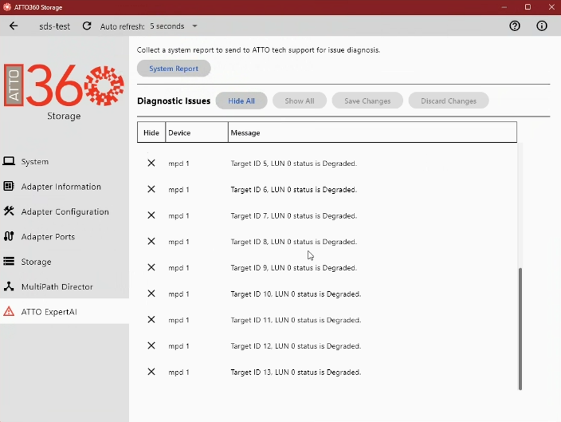This screenshot has height=422, width=561.
Task: Select ATTO ExpertAI in the sidebar
Action: click(x=65, y=311)
